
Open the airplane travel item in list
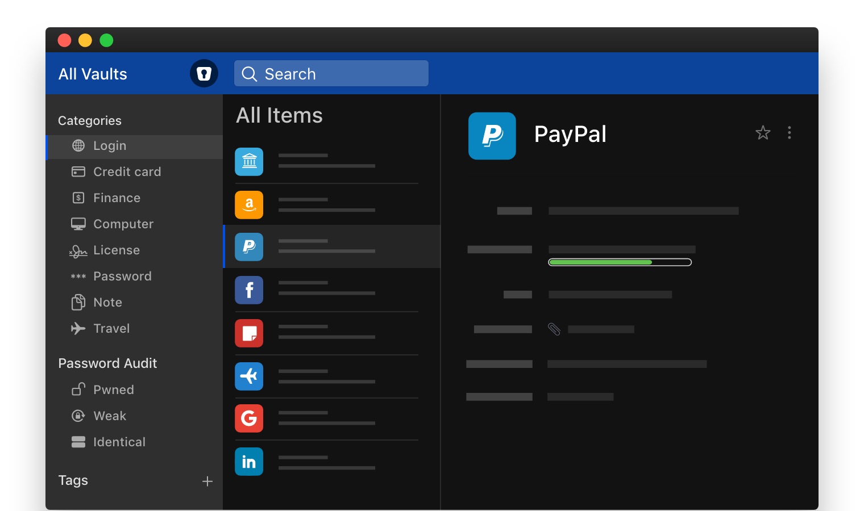pyautogui.click(x=327, y=376)
